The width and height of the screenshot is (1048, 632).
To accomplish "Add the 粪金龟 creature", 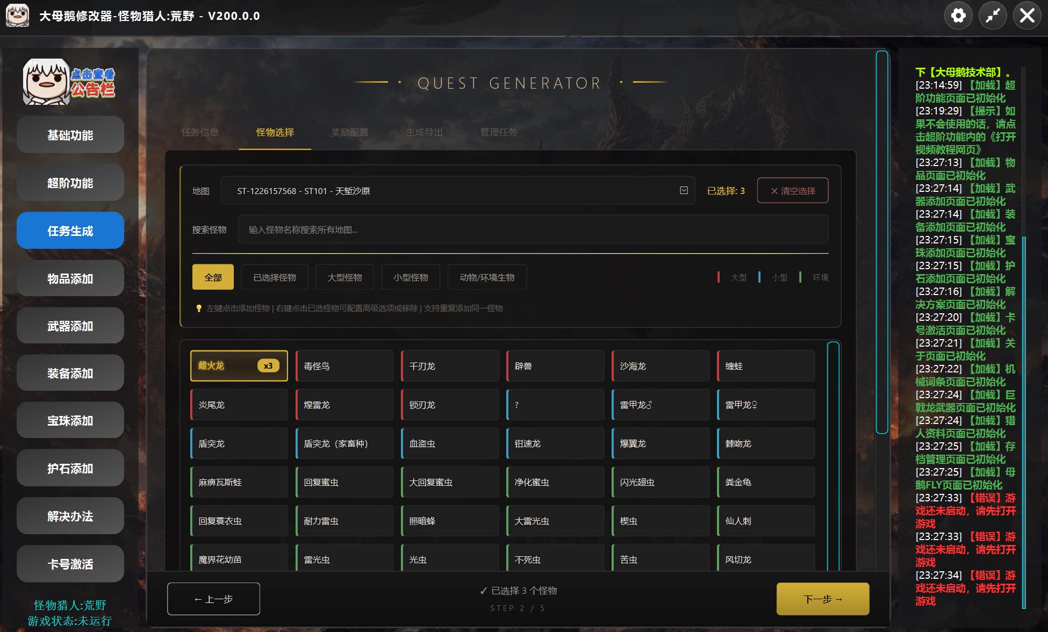I will click(x=766, y=482).
